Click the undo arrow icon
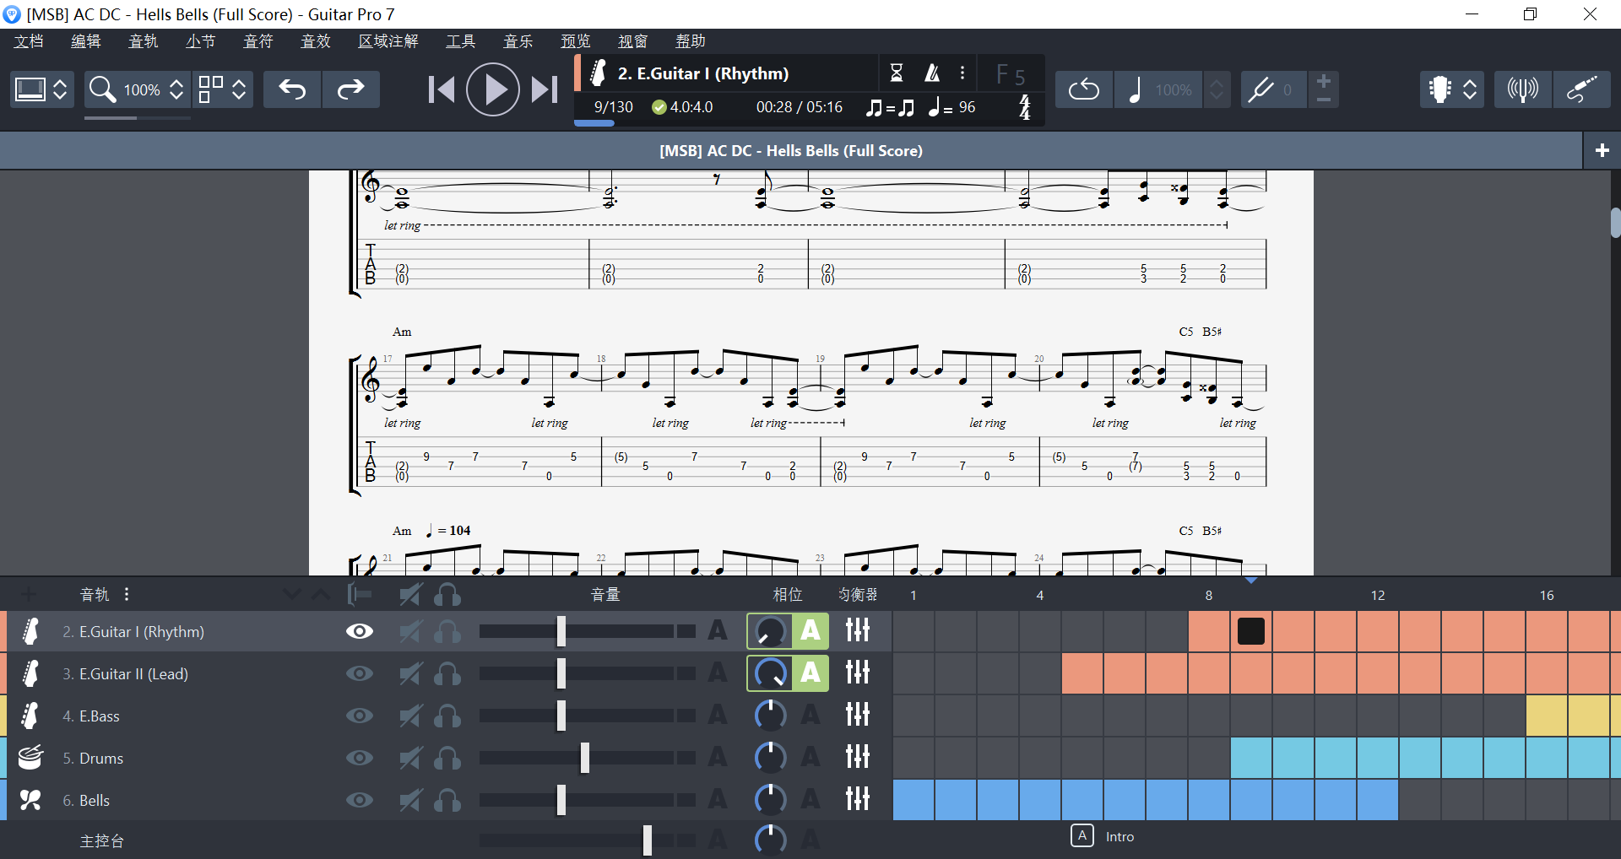This screenshot has width=1621, height=859. (292, 89)
